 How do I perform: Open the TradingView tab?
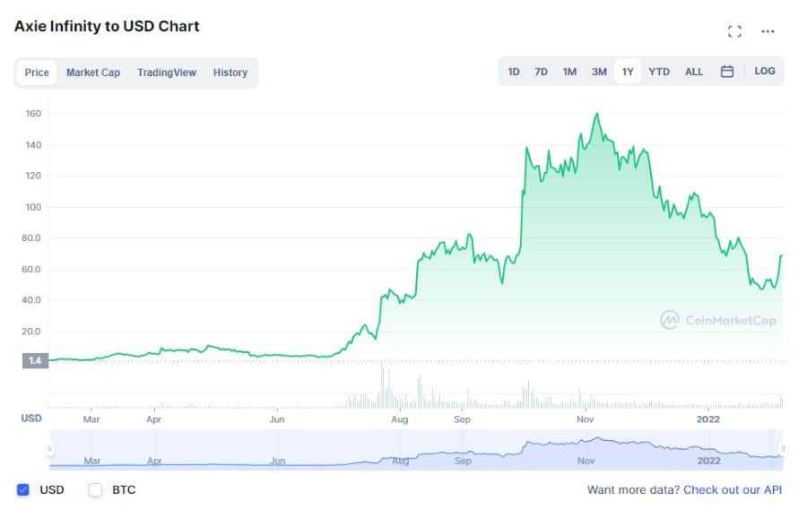click(x=167, y=73)
